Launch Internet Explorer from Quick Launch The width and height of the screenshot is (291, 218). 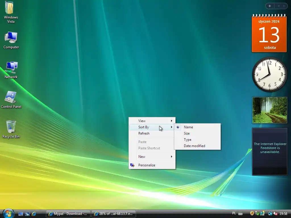(x=34, y=214)
